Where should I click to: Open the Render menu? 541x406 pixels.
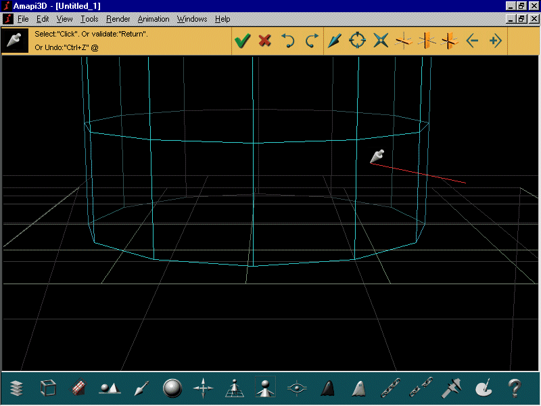[118, 19]
